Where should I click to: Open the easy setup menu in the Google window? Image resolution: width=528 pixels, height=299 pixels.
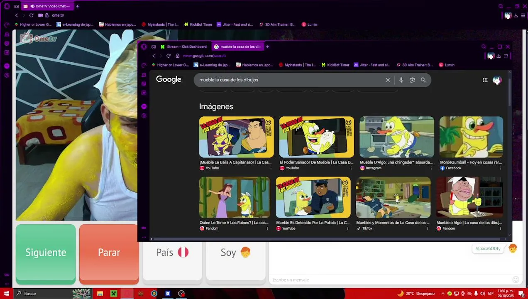pyautogui.click(x=506, y=56)
